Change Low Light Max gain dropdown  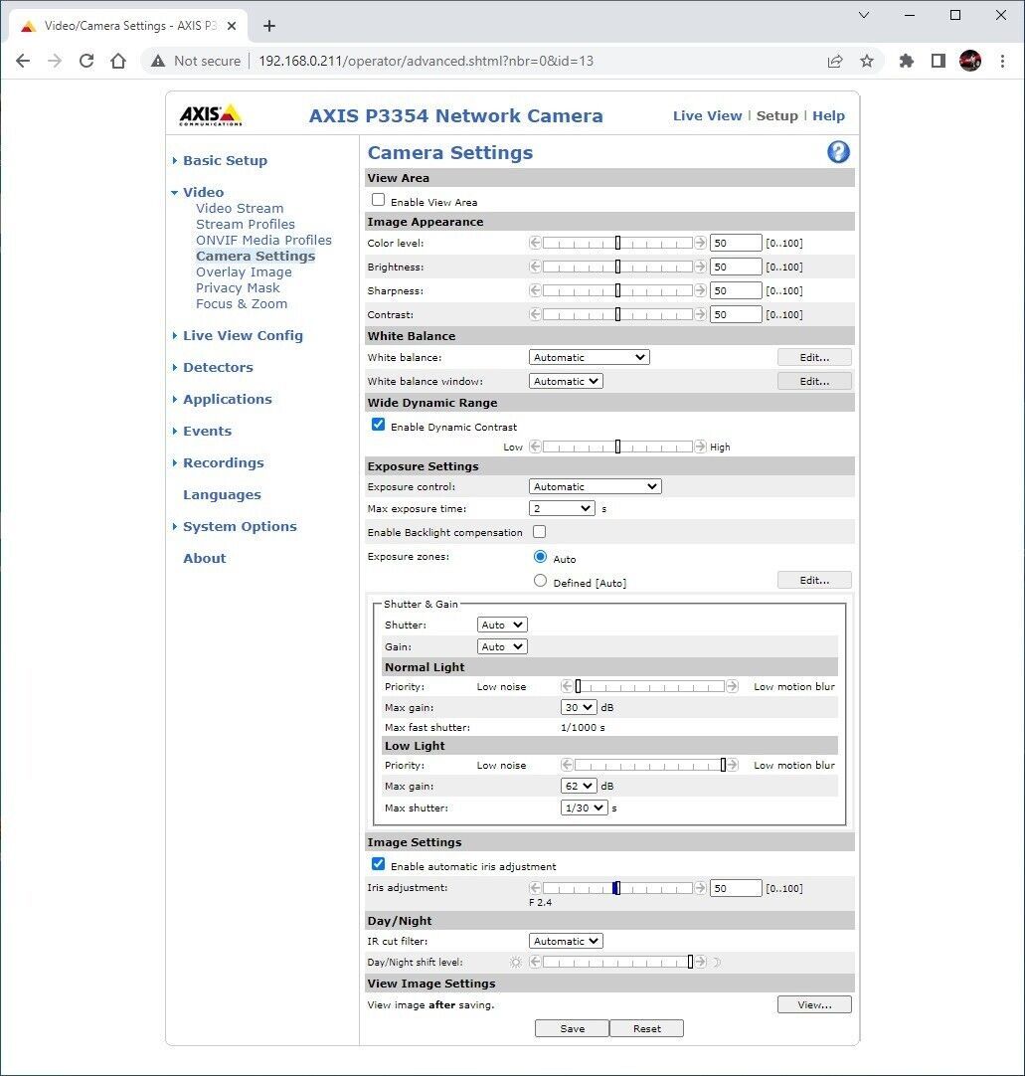coord(579,786)
